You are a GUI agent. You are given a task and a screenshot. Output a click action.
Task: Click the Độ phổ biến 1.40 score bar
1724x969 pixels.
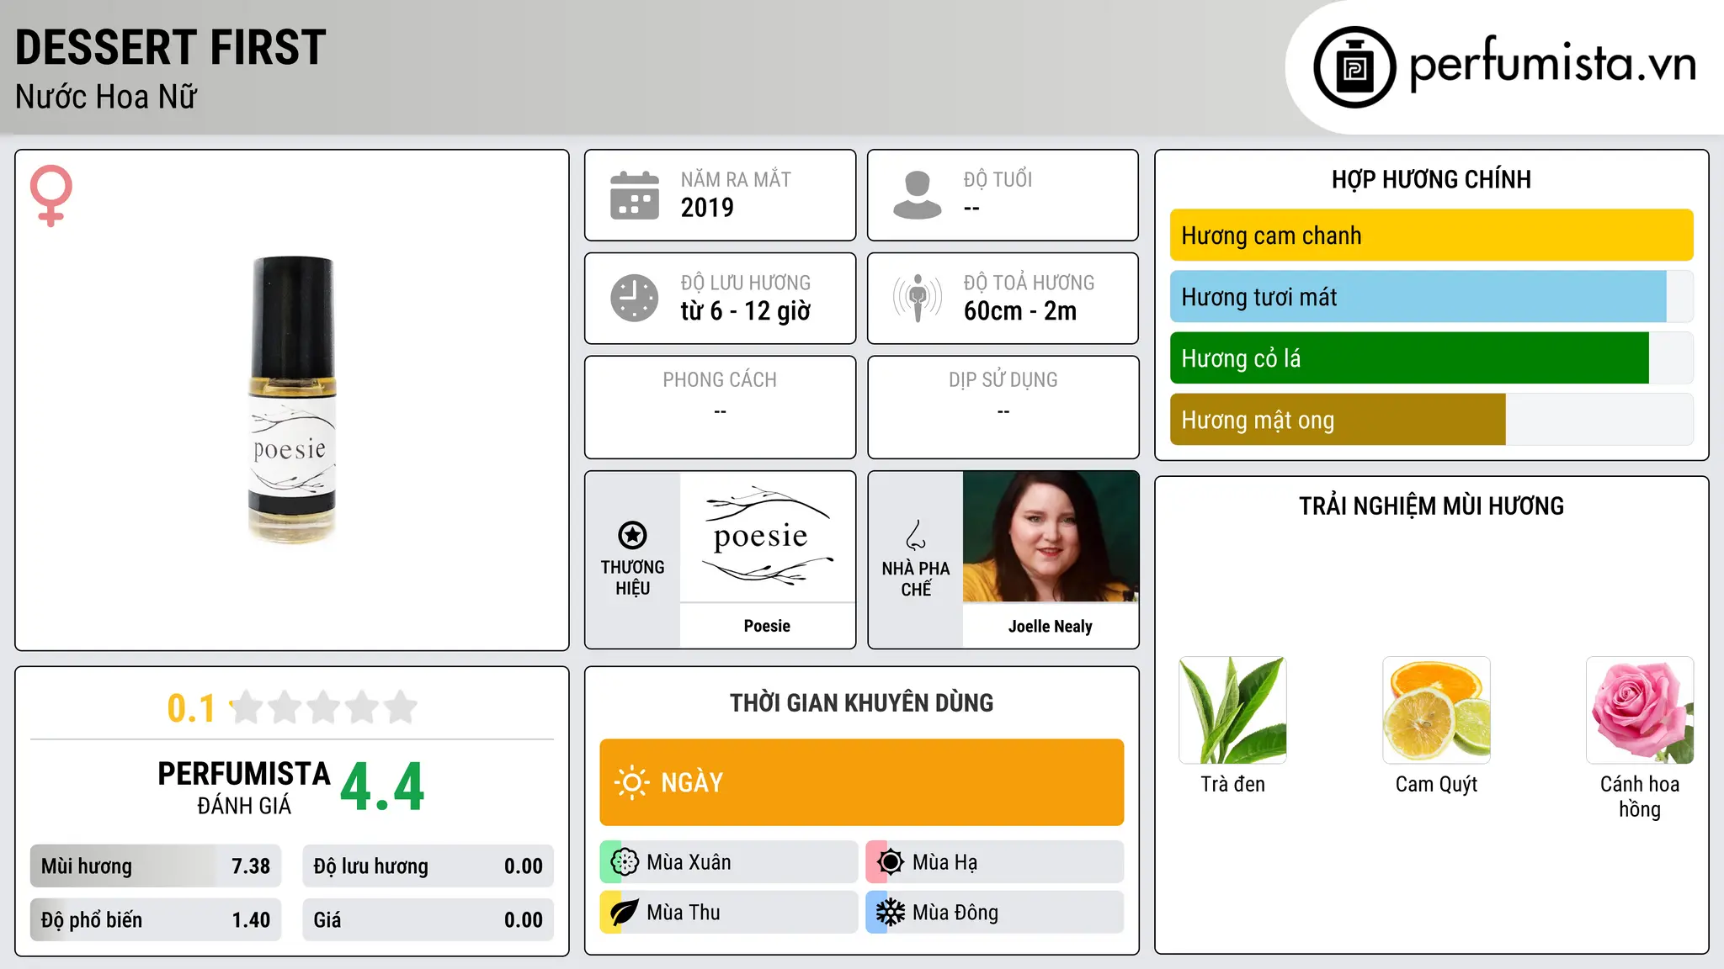tap(156, 920)
